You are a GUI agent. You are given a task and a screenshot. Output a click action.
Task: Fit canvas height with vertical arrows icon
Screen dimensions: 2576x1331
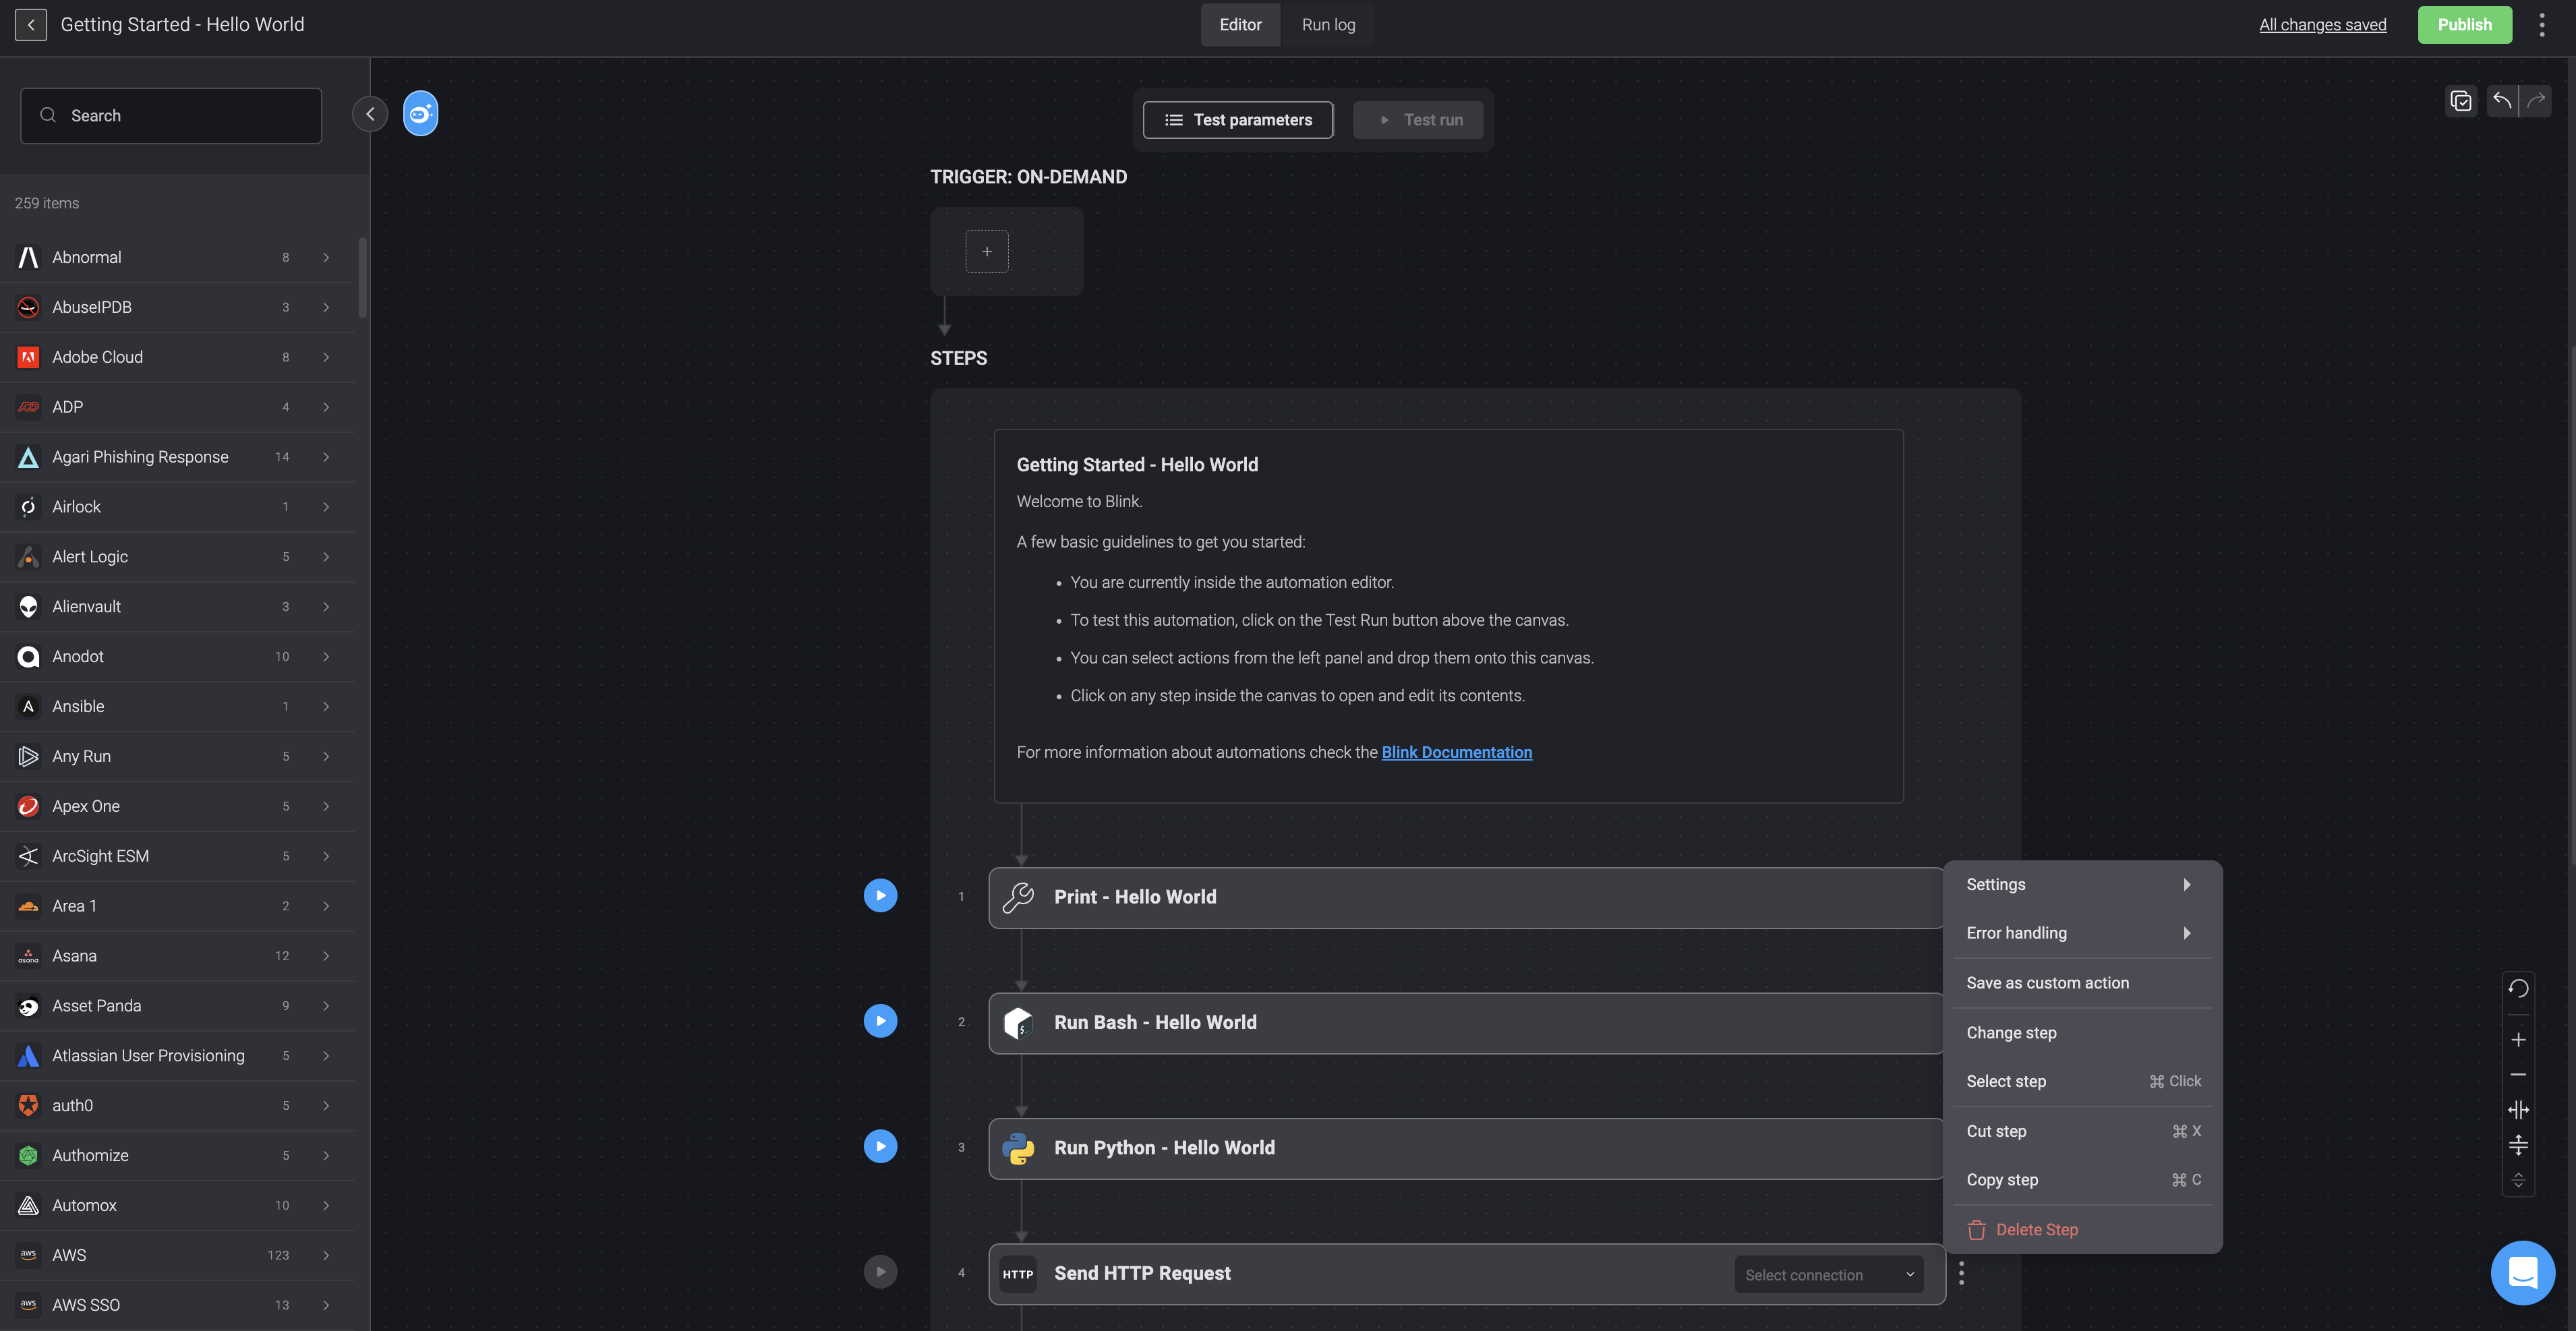[2518, 1145]
